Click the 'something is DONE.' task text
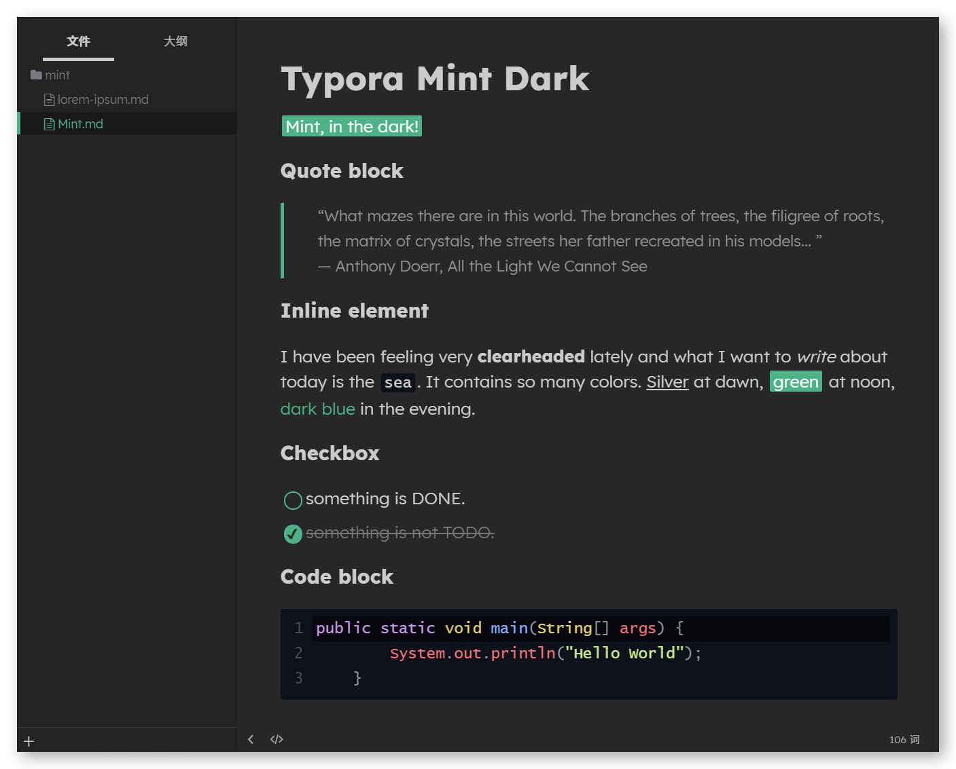 click(x=385, y=499)
